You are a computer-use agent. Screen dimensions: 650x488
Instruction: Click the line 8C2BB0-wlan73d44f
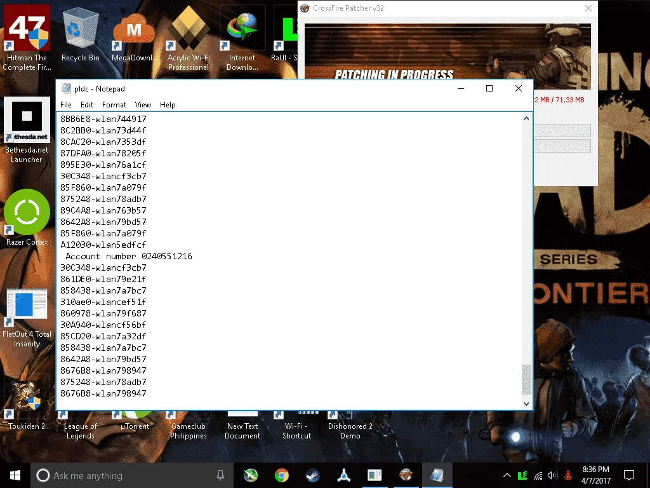point(103,130)
